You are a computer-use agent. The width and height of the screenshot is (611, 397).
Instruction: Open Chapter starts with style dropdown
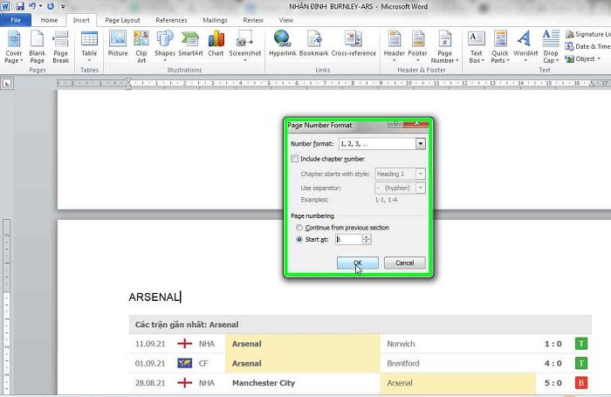click(x=421, y=174)
